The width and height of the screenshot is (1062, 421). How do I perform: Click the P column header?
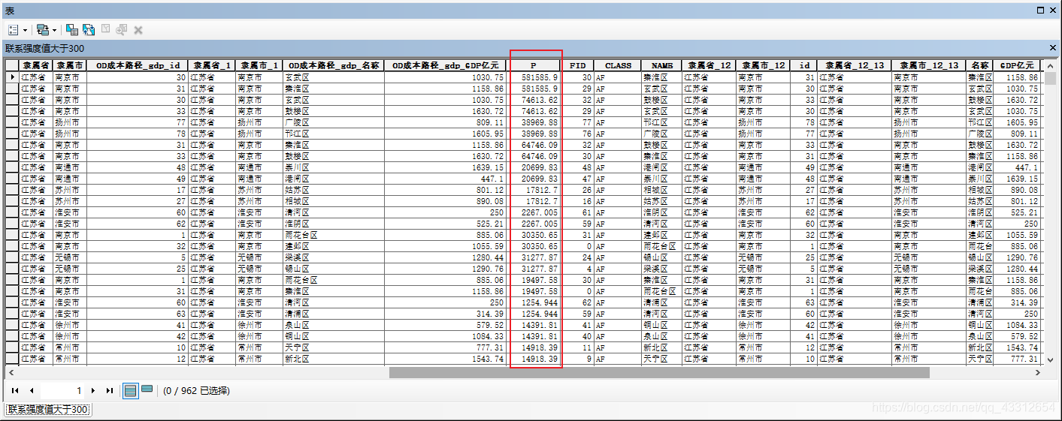(533, 66)
